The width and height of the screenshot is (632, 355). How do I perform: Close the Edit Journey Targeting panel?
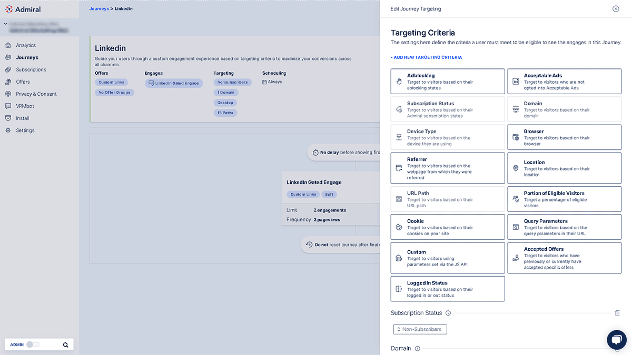[616, 9]
